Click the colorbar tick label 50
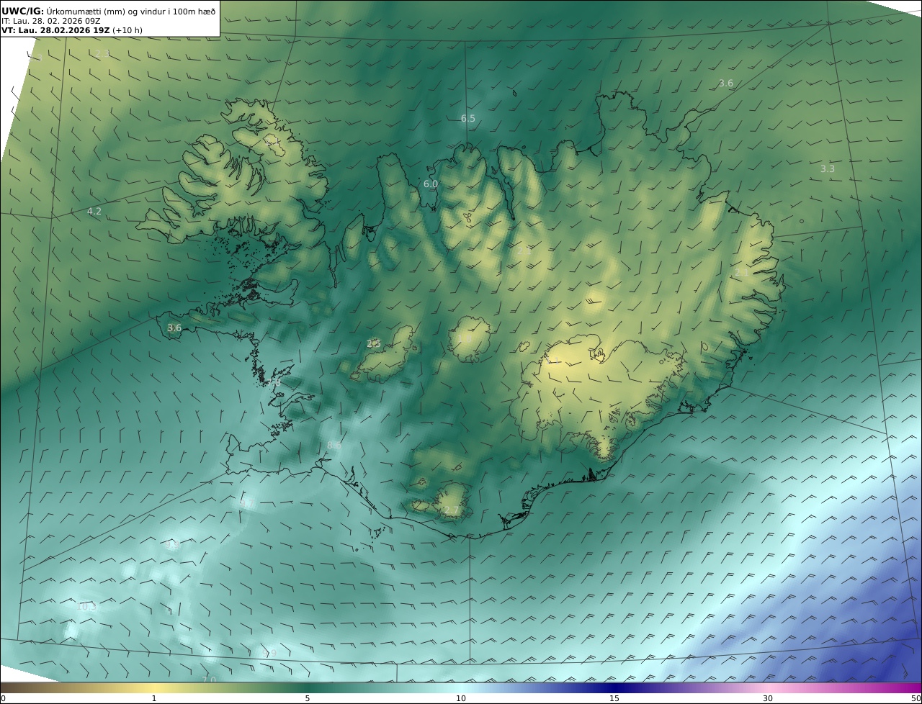This screenshot has width=922, height=704. tap(916, 698)
